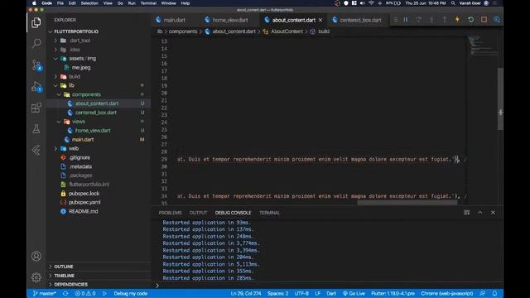530x298 pixels.
Task: Open the Problems panel tab
Action: click(x=170, y=213)
